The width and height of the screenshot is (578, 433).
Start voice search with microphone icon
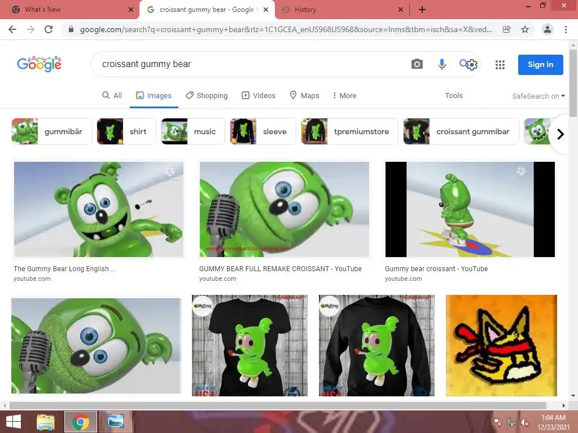pos(441,64)
